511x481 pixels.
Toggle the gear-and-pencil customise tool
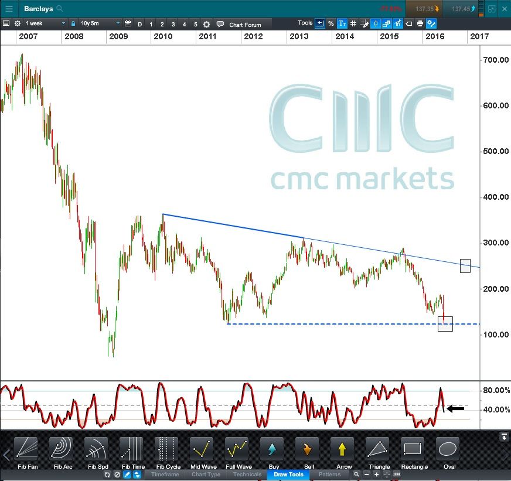(431, 23)
